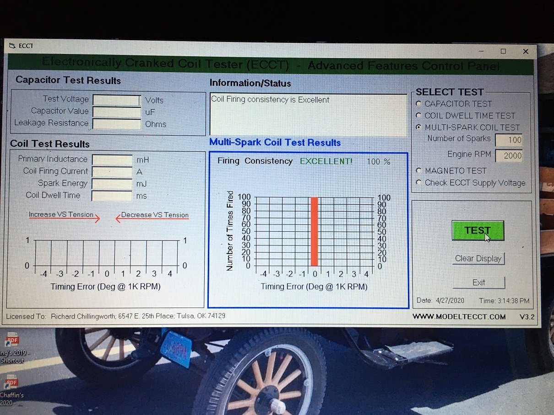Screen dimensions: 554x415
Task: Click the Number of Sparks field
Action: (x=509, y=140)
